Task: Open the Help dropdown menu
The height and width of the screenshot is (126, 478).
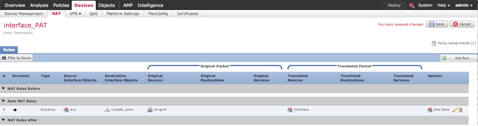Action: click(444, 5)
